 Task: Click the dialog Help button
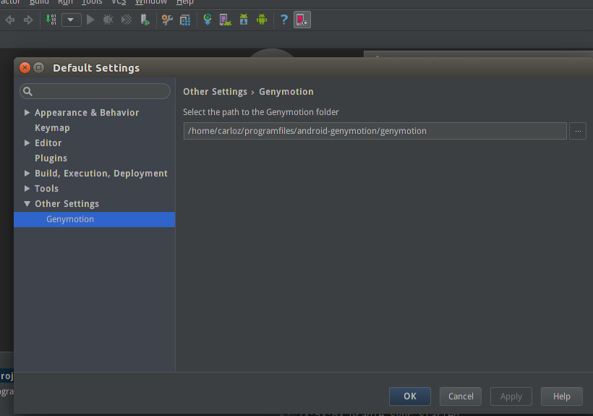pos(562,396)
